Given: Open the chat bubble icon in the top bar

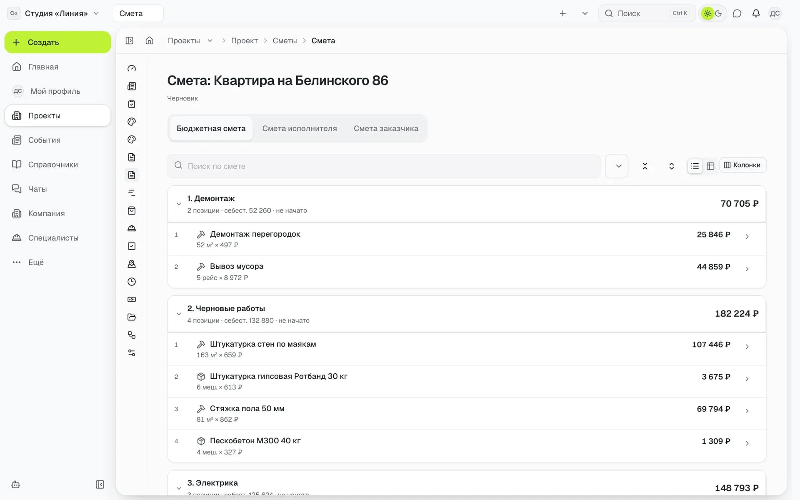Looking at the screenshot, I should [737, 13].
